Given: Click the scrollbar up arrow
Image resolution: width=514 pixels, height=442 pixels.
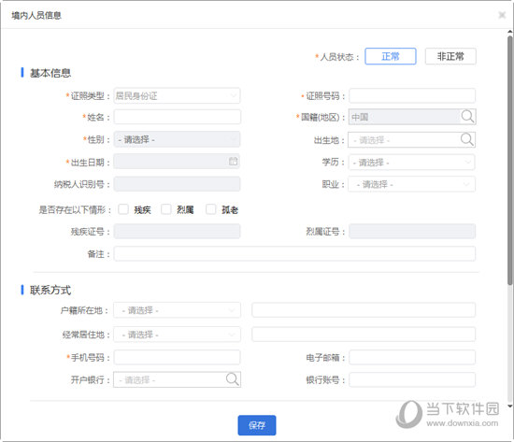Looking at the screenshot, I should (509, 32).
